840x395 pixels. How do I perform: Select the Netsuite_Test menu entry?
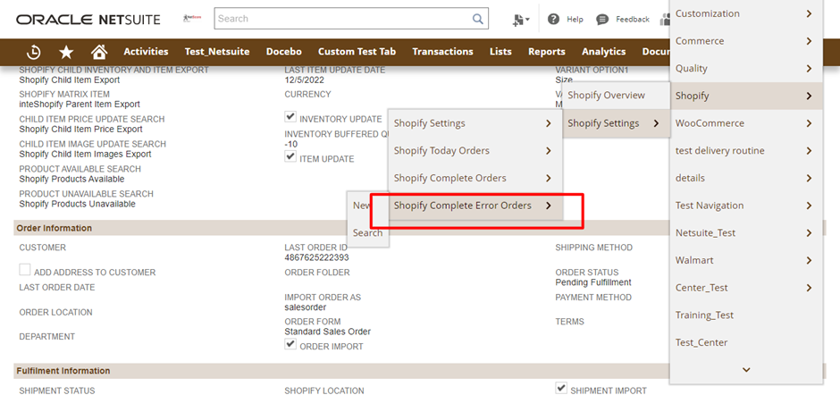pyautogui.click(x=745, y=233)
